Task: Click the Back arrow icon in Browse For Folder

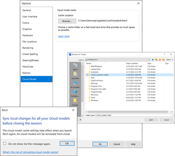Action: coord(153,60)
